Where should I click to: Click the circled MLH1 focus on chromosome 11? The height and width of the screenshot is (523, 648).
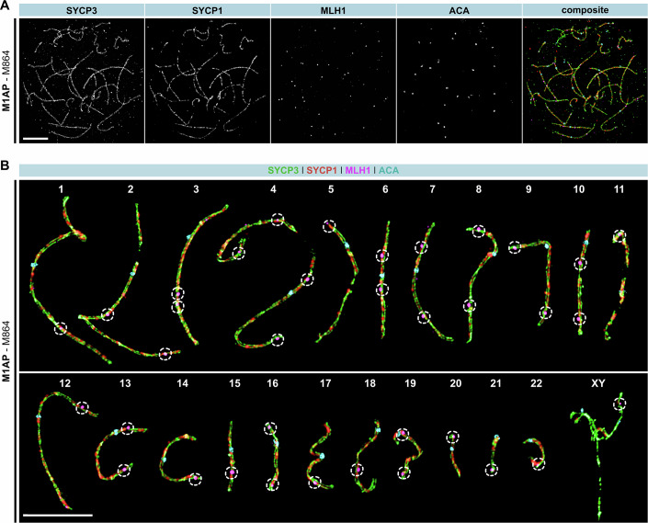tap(619, 236)
